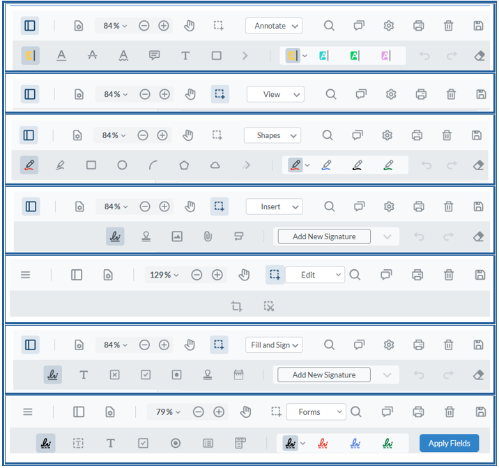
Task: Select the redaction cut tool in Edit toolbar
Action: [269, 306]
